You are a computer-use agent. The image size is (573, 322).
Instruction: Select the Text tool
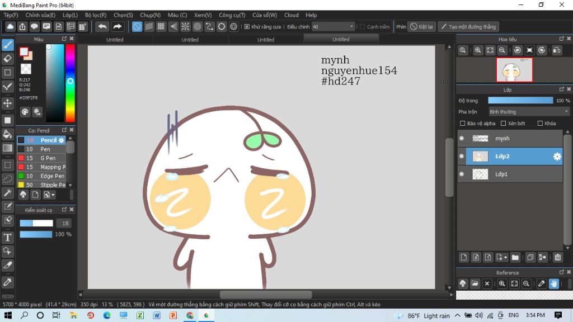(8, 238)
